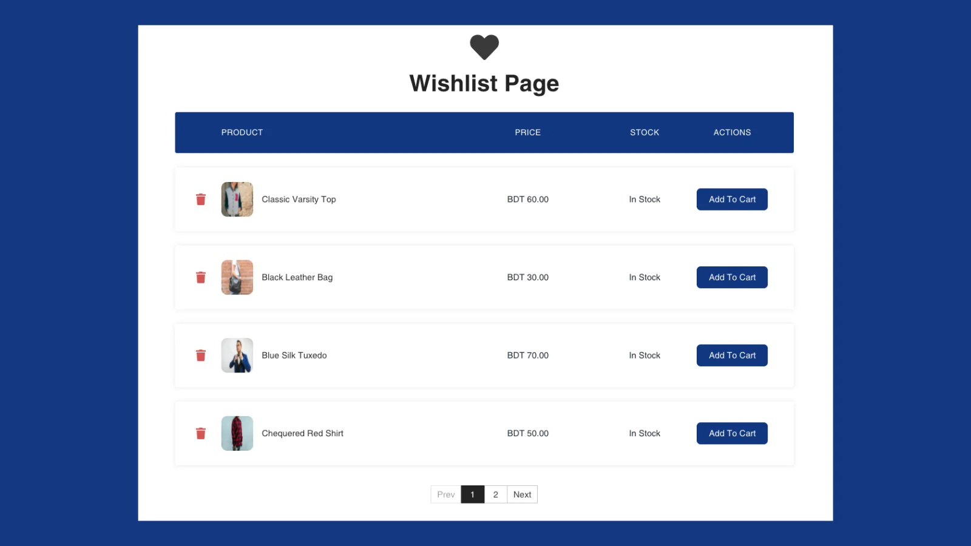971x546 pixels.
Task: Remove Black Leather Bag with trash icon
Action: click(201, 277)
